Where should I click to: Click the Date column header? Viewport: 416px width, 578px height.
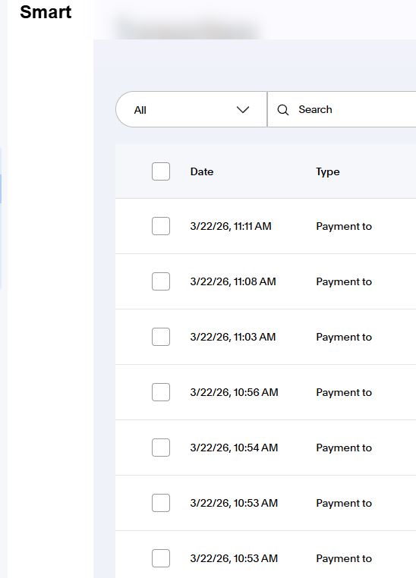click(x=202, y=171)
